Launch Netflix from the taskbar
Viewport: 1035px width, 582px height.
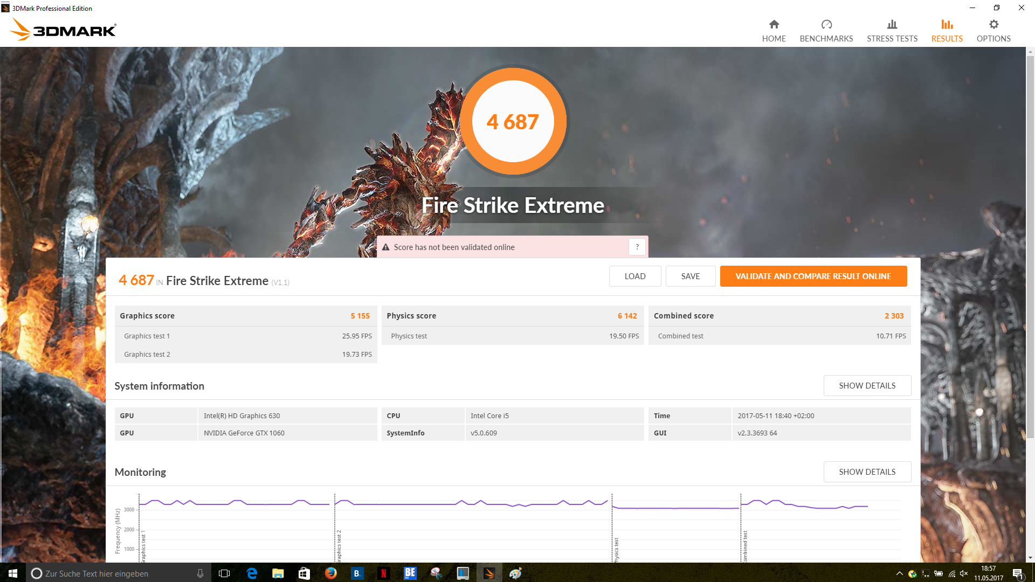pyautogui.click(x=383, y=573)
